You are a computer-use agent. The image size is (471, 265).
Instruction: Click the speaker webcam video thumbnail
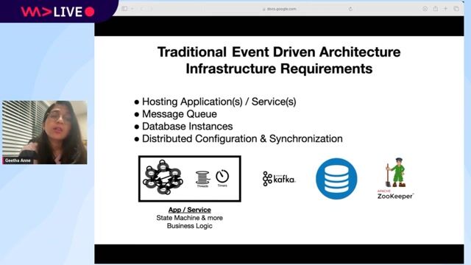[45, 132]
